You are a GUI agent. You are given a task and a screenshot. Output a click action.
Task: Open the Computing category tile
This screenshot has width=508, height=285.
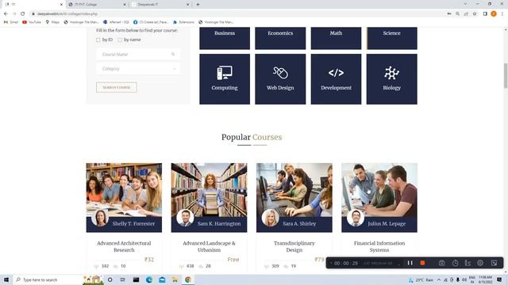pyautogui.click(x=225, y=79)
